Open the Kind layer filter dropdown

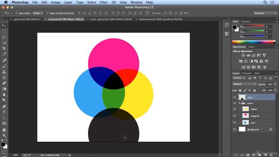(x=239, y=78)
